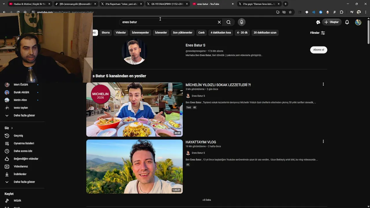Image resolution: width=370 pixels, height=208 pixels.
Task: Click the Oluştur create button
Action: click(332, 22)
